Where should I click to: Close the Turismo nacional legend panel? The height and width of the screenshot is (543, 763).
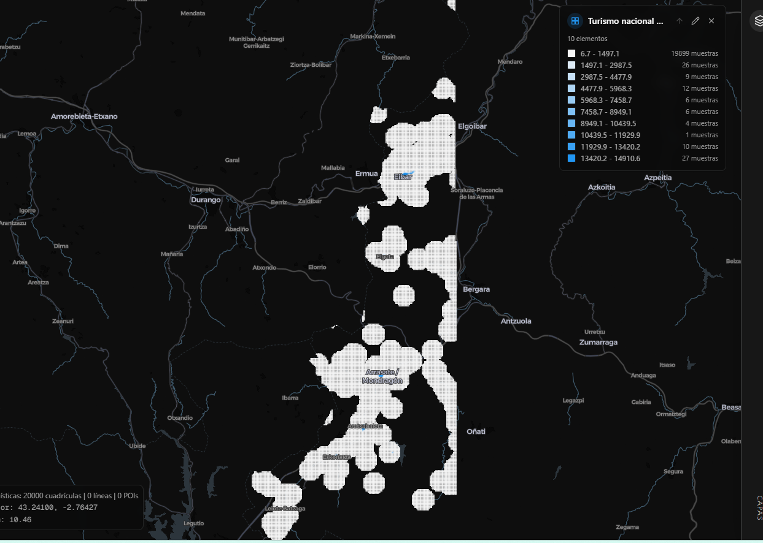click(x=711, y=21)
